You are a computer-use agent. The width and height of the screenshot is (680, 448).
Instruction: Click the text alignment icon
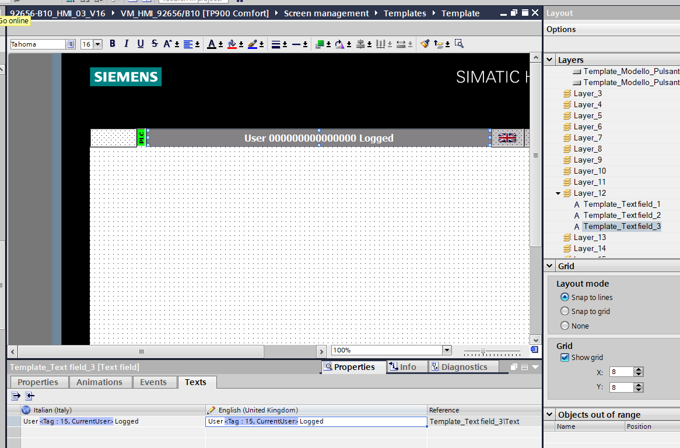click(188, 44)
